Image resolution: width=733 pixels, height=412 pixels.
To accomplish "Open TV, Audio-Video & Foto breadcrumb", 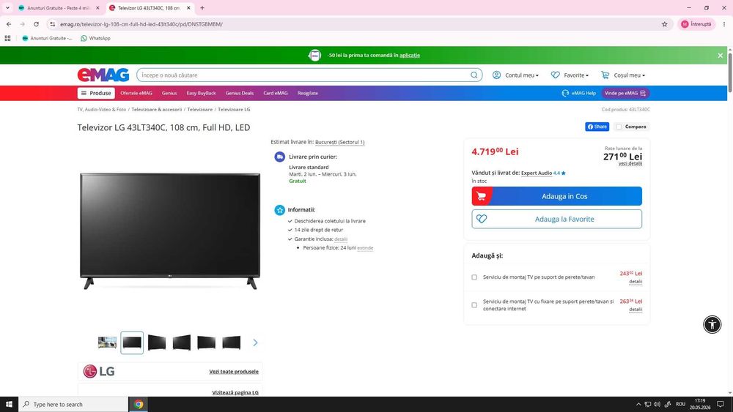I will (101, 109).
